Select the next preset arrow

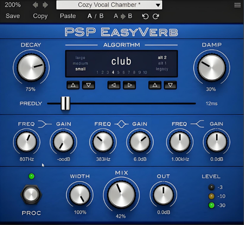(45, 5)
